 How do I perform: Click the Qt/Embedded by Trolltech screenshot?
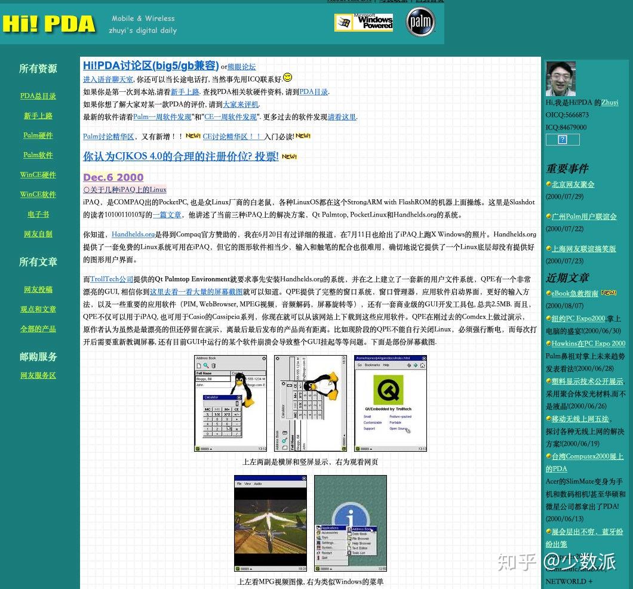(x=391, y=403)
